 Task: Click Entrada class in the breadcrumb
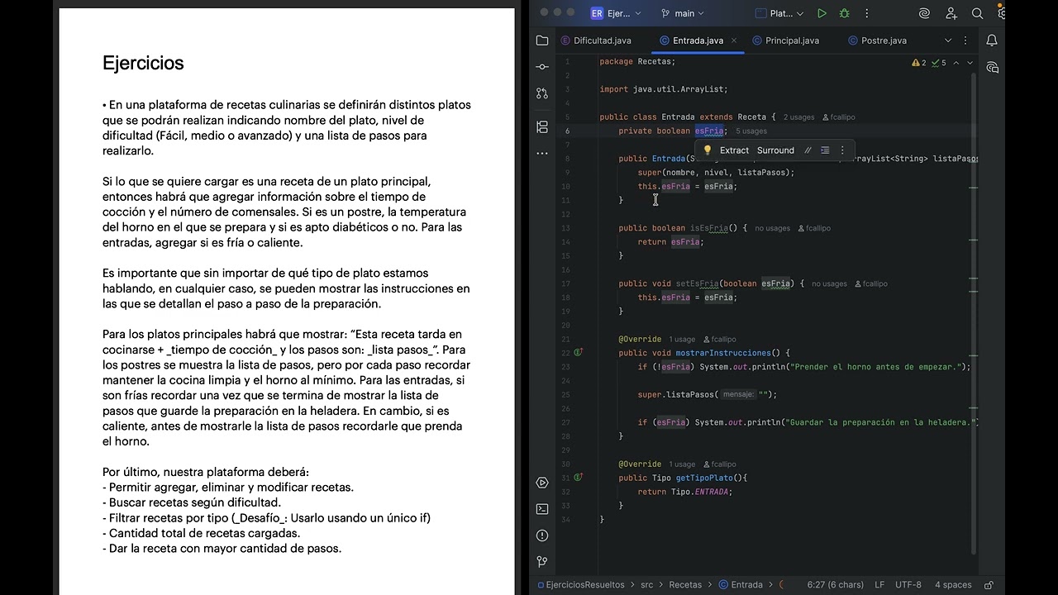740,584
